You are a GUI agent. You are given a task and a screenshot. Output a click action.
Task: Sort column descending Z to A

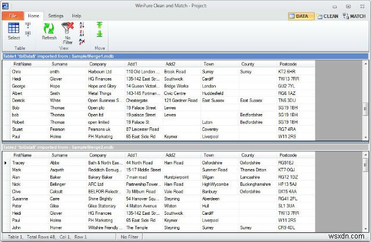tap(81, 33)
